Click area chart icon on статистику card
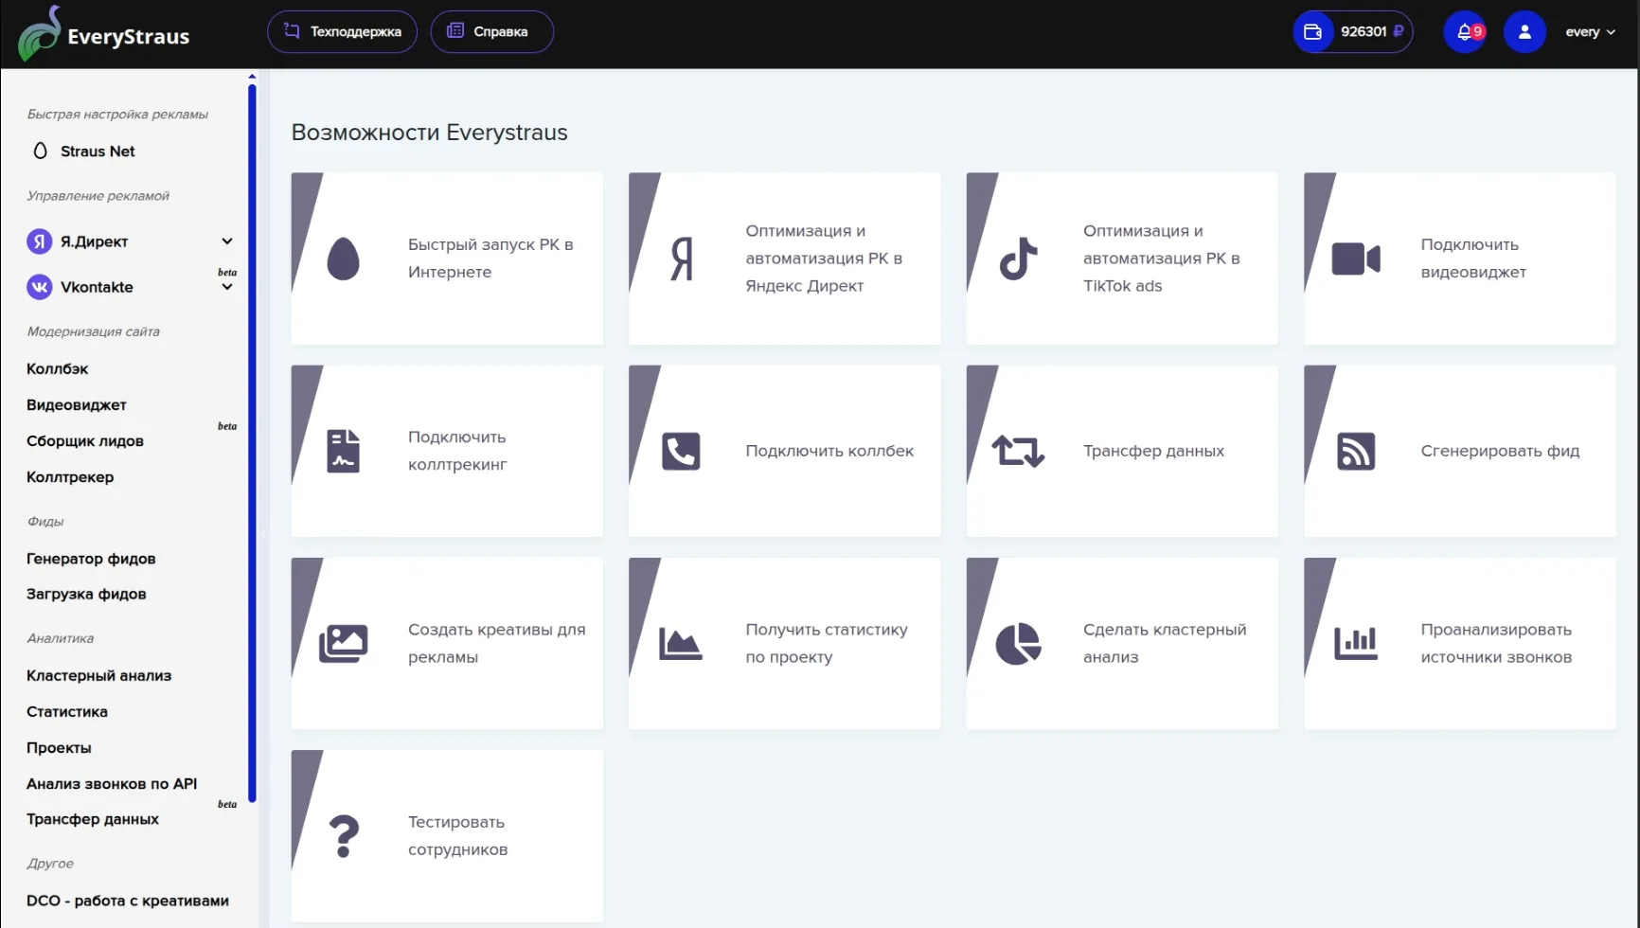1640x928 pixels. pyautogui.click(x=681, y=644)
